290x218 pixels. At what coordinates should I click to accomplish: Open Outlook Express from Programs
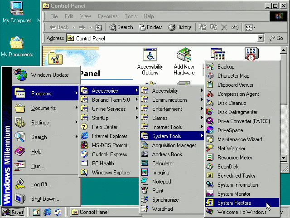coord(109,154)
